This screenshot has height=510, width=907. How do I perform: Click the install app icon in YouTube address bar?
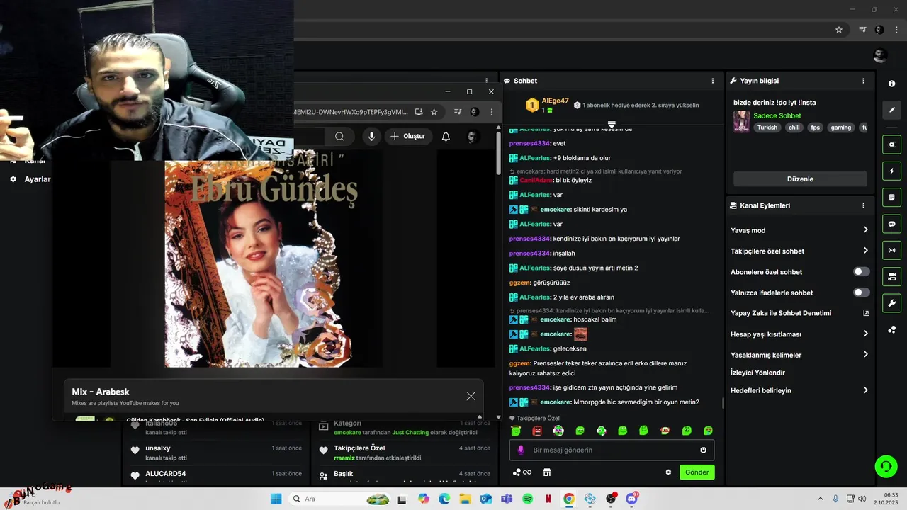pos(419,112)
